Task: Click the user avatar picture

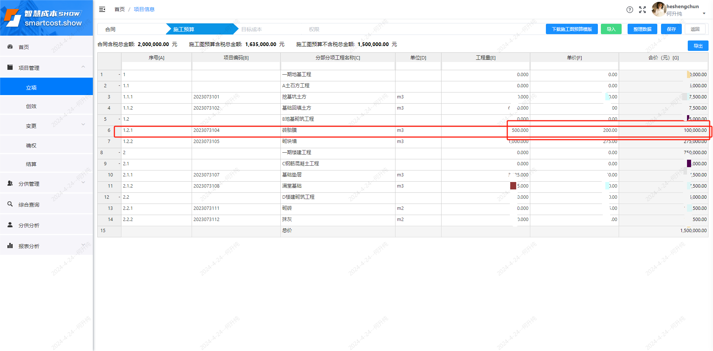Action: tap(659, 9)
